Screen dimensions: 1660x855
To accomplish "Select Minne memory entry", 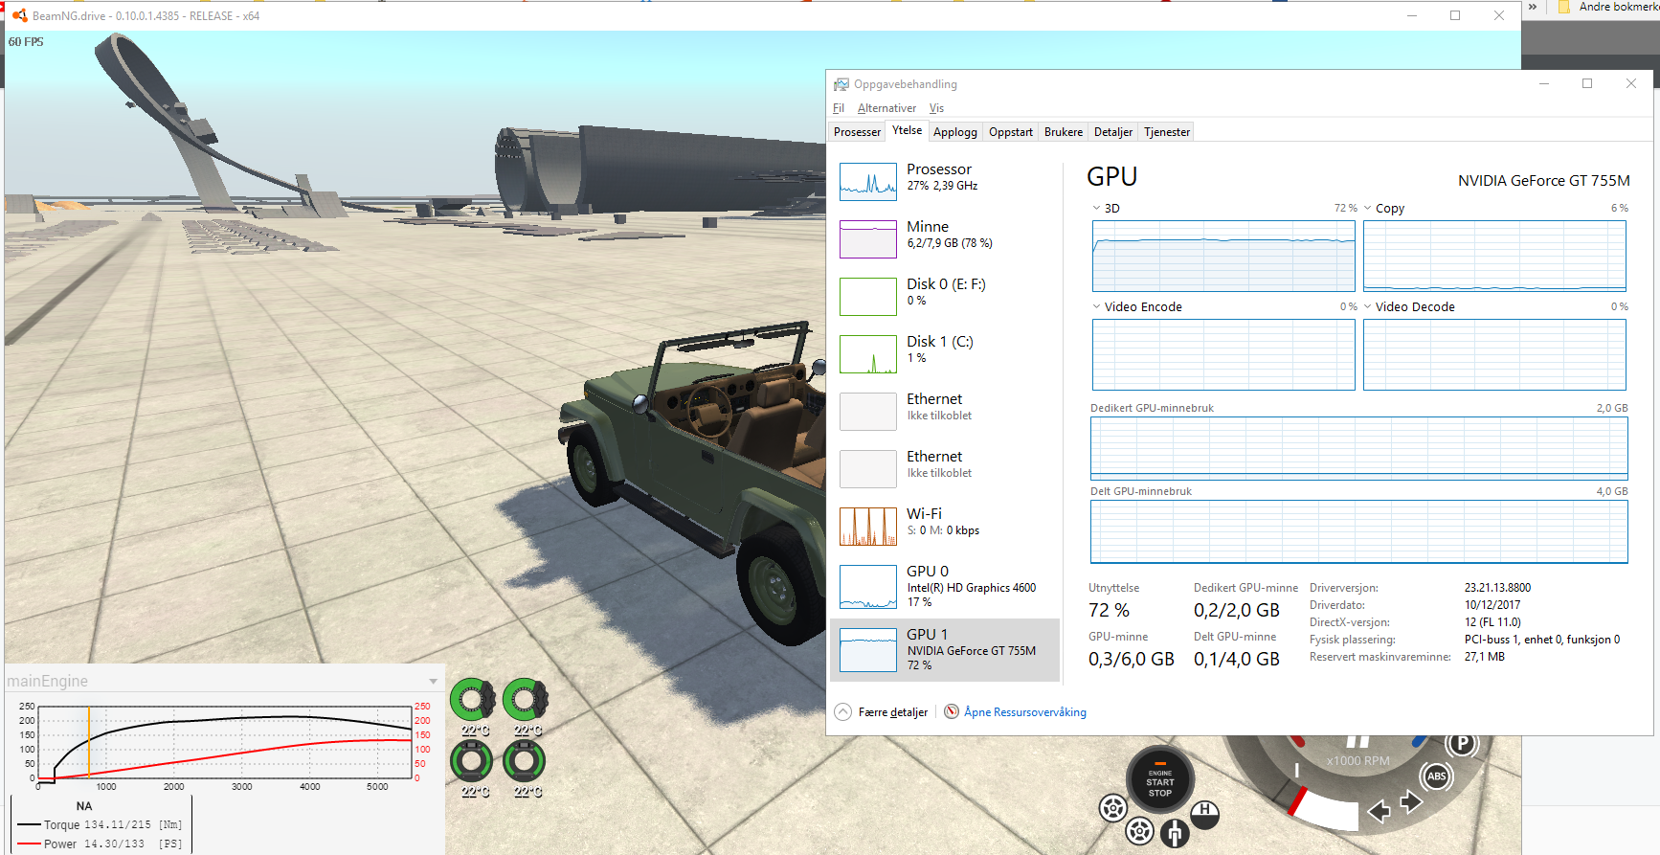I will (945, 238).
